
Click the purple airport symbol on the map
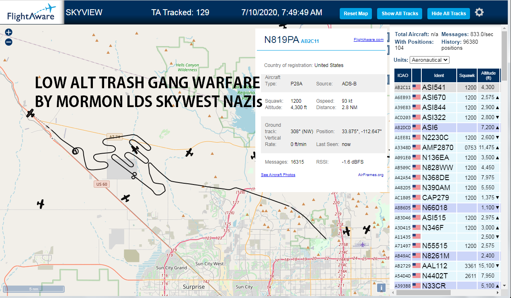point(363,244)
